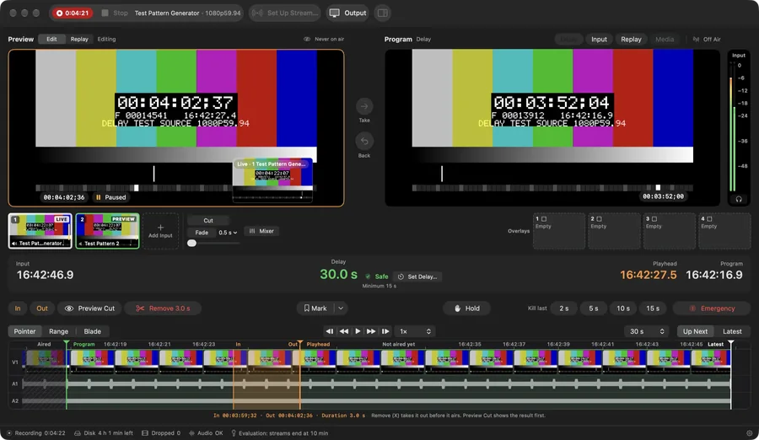Set the In point
The image size is (759, 440).
click(x=18, y=309)
